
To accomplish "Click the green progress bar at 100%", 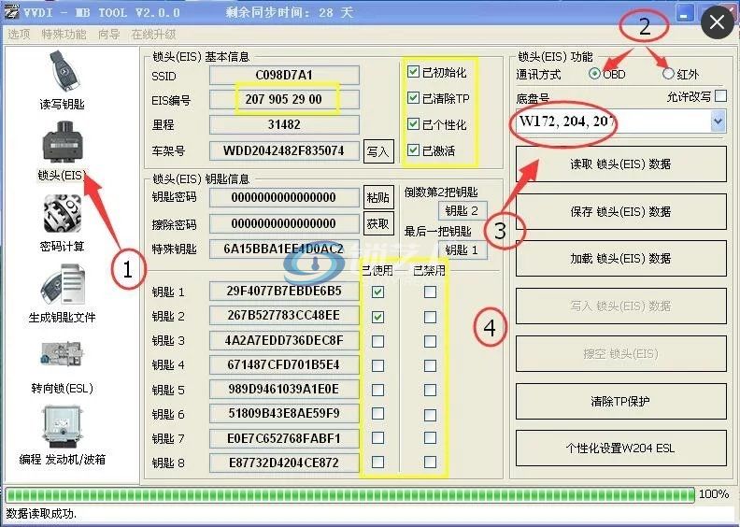I will [350, 494].
